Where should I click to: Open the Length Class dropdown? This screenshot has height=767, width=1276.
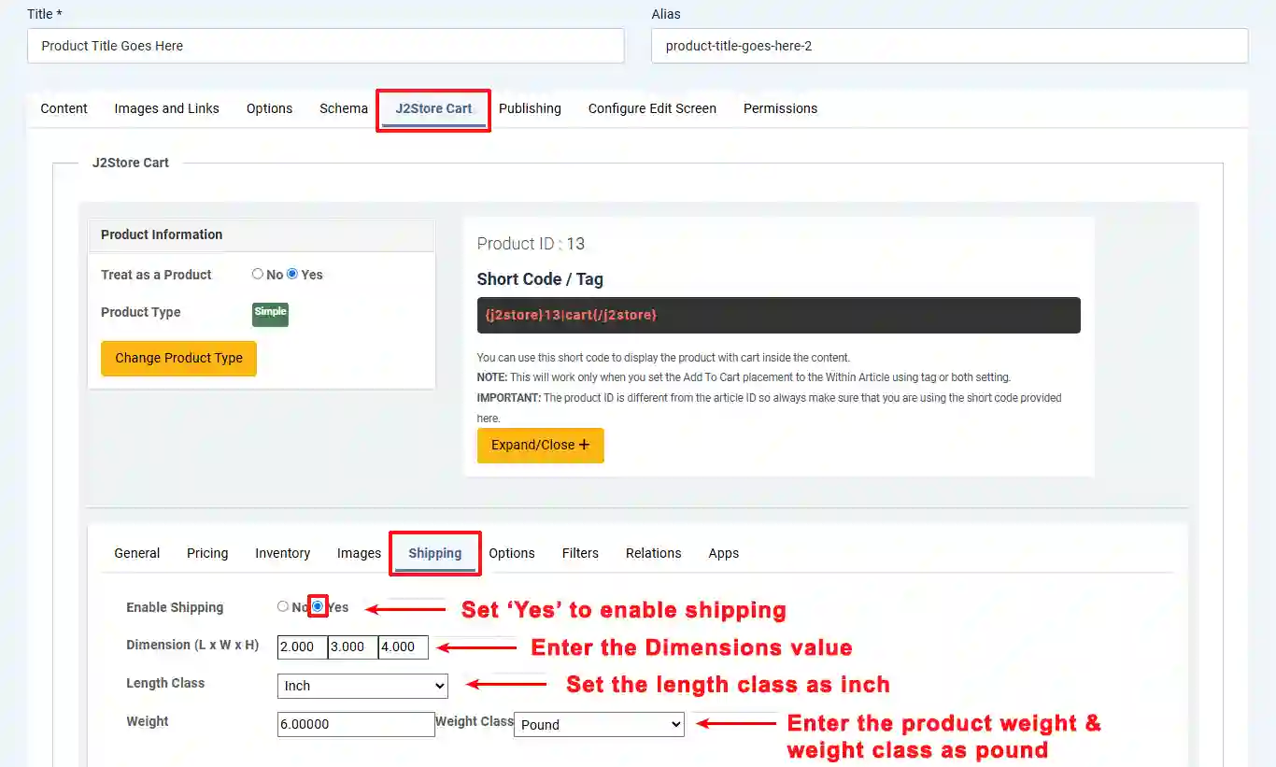pos(362,686)
